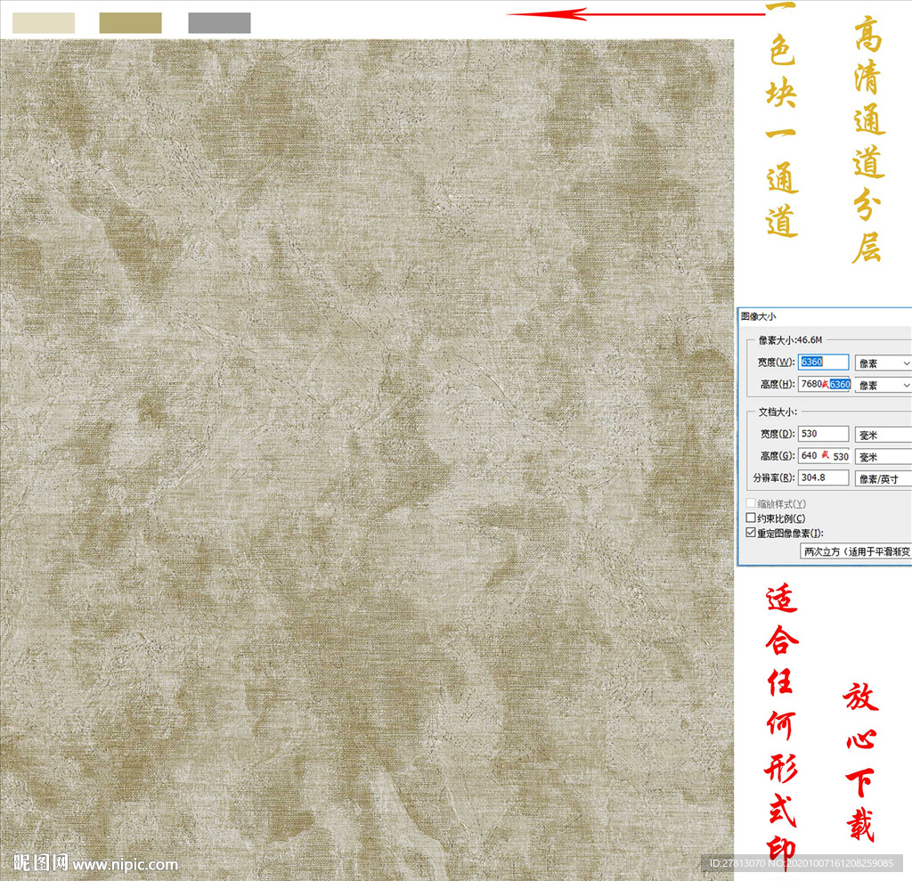Open the 像素/英寸 resolution unit dropdown
The width and height of the screenshot is (912, 881).
click(x=883, y=478)
